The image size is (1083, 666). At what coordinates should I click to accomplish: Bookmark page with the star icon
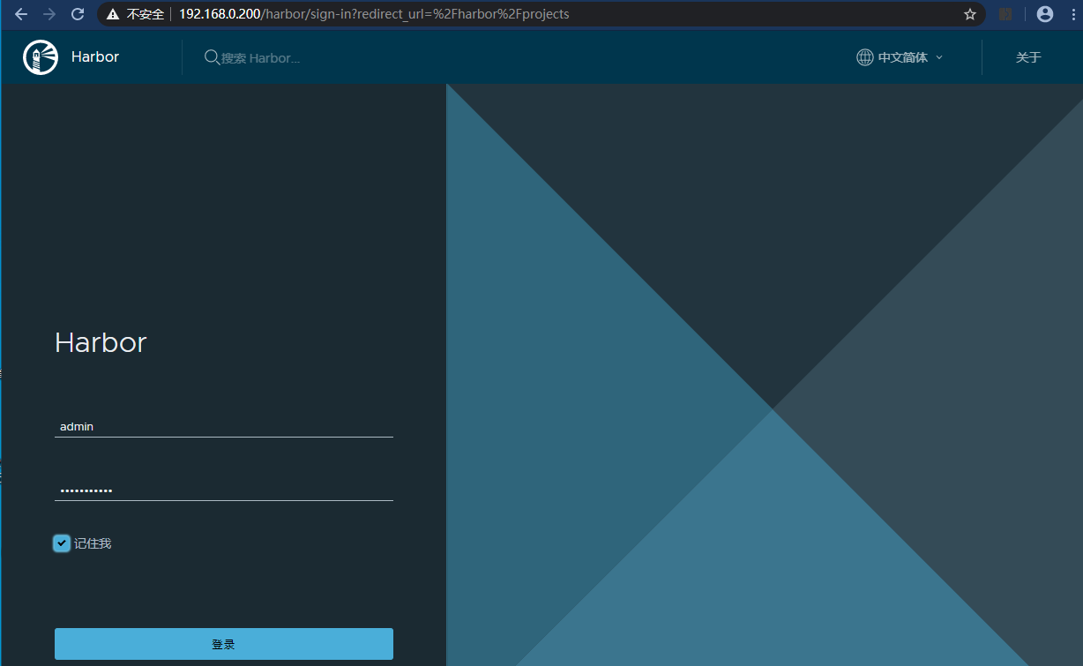(970, 14)
